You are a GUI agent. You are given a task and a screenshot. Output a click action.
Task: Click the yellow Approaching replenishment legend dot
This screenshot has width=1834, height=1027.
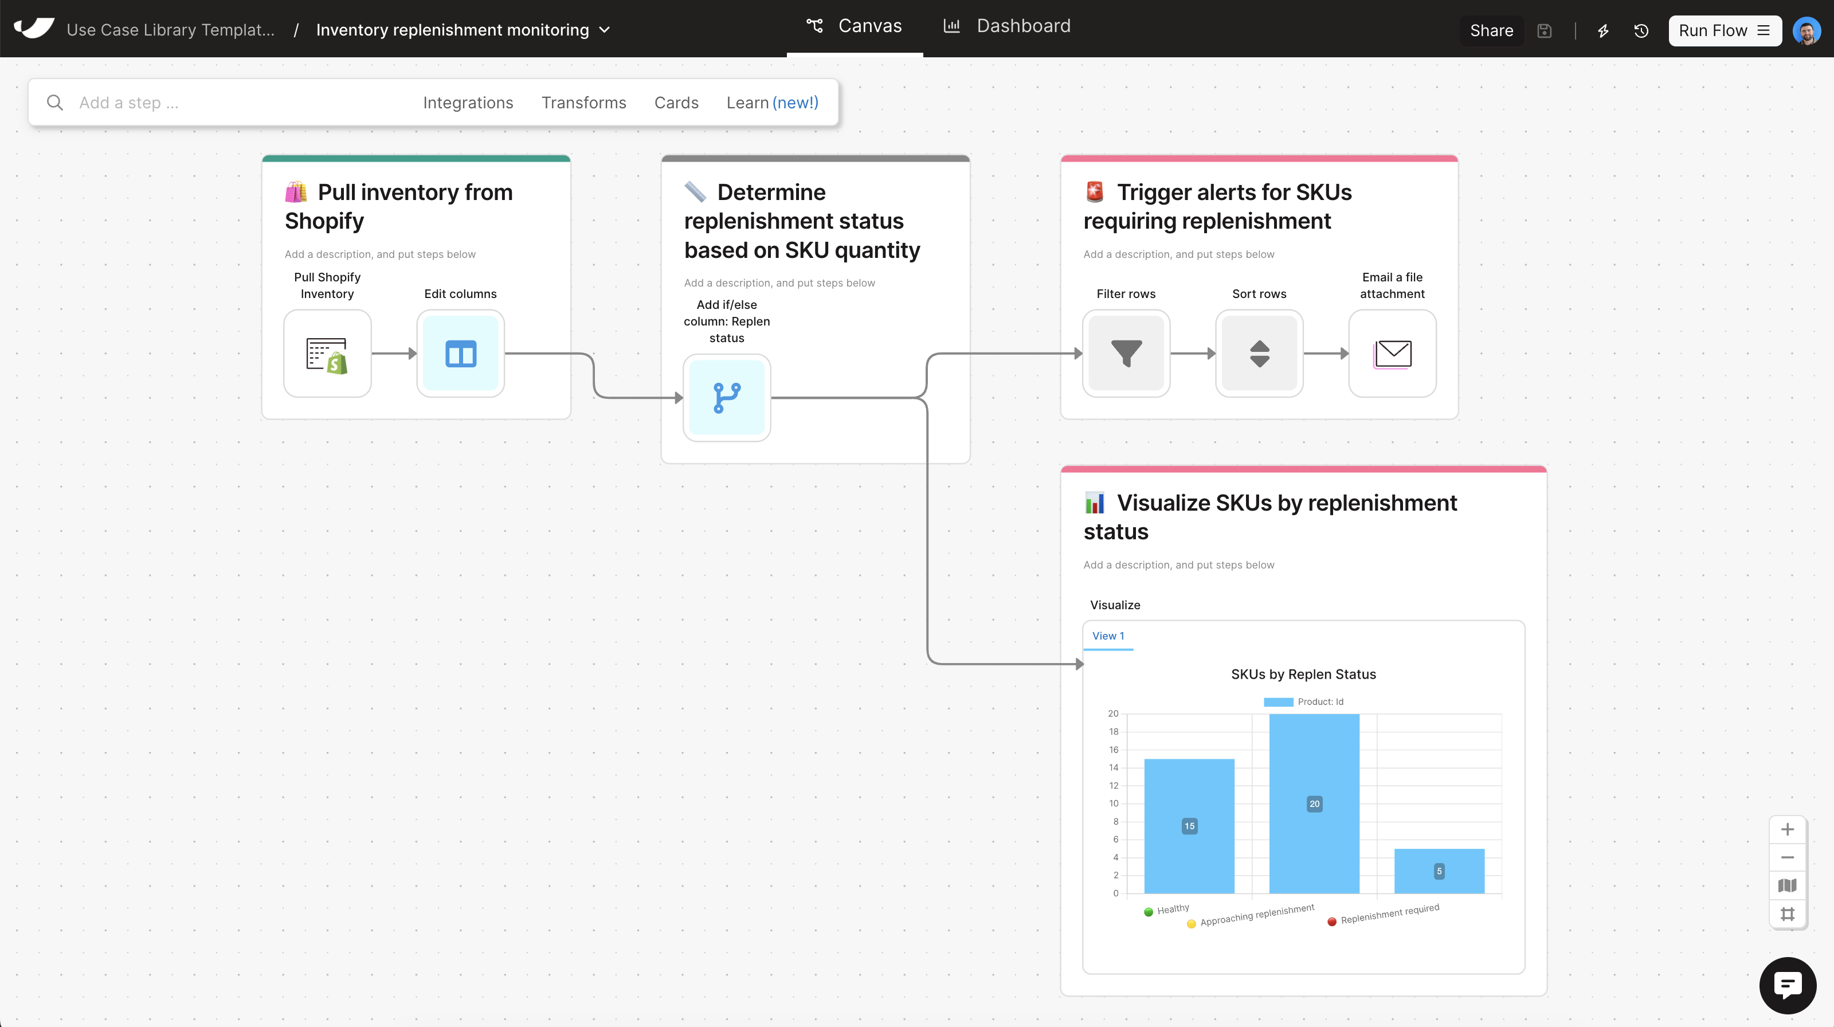(x=1191, y=924)
